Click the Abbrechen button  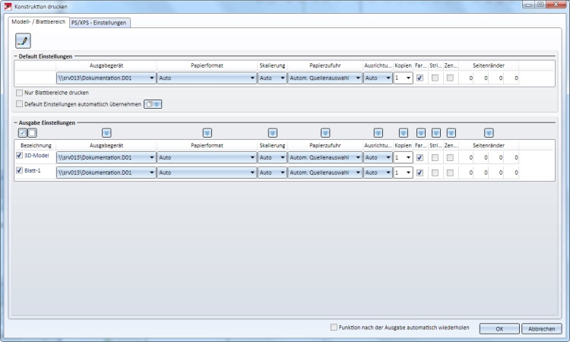click(542, 328)
